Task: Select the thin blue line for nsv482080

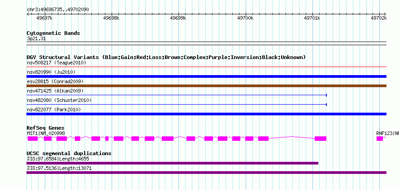Action: click(x=177, y=105)
